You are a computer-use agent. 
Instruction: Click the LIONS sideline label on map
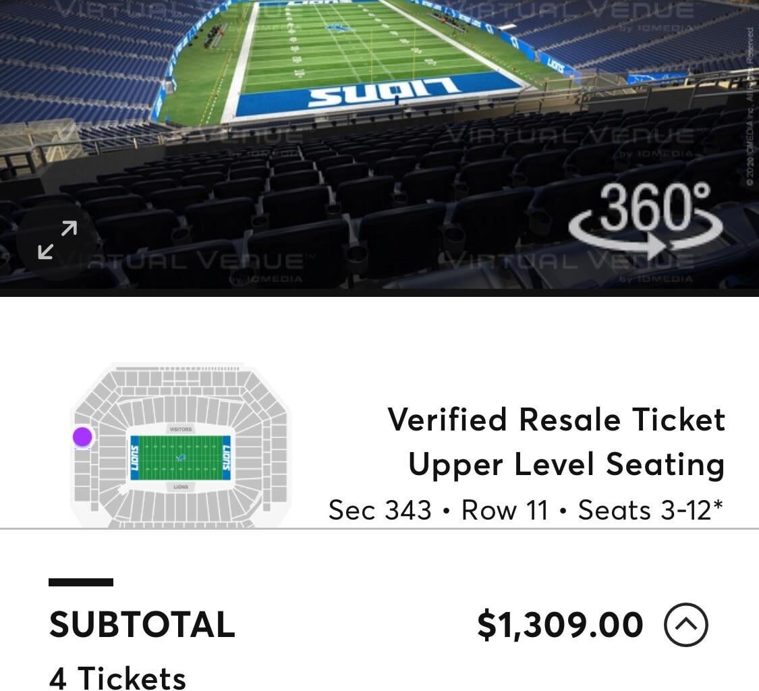coord(180,487)
